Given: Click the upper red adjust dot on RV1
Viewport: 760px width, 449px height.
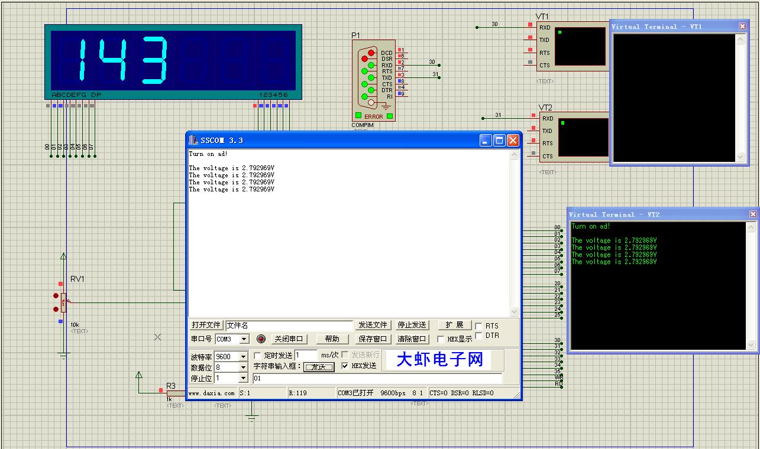Looking at the screenshot, I should pyautogui.click(x=56, y=295).
